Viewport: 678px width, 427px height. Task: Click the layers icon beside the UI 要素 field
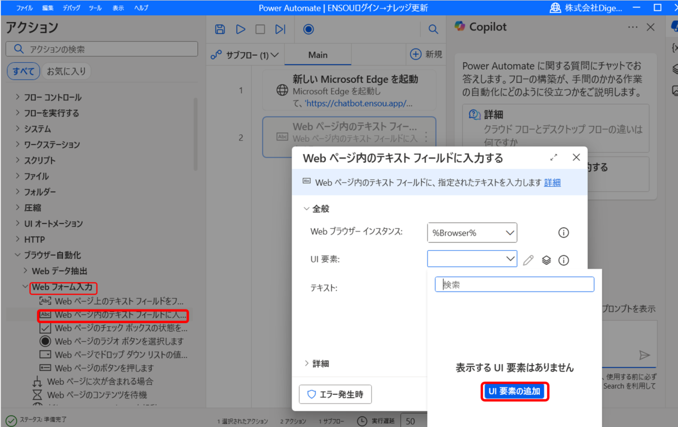point(546,260)
